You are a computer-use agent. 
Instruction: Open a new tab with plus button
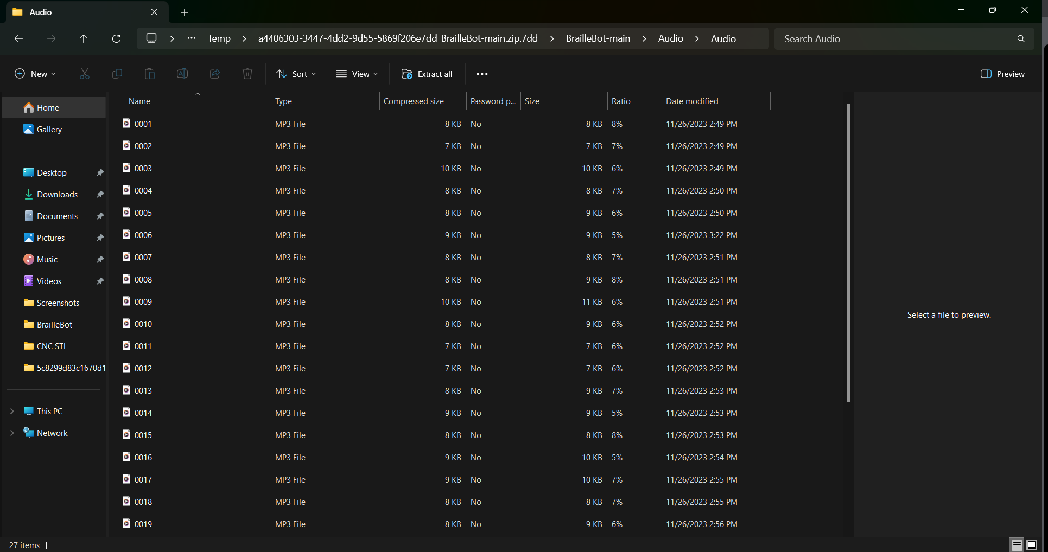click(185, 12)
